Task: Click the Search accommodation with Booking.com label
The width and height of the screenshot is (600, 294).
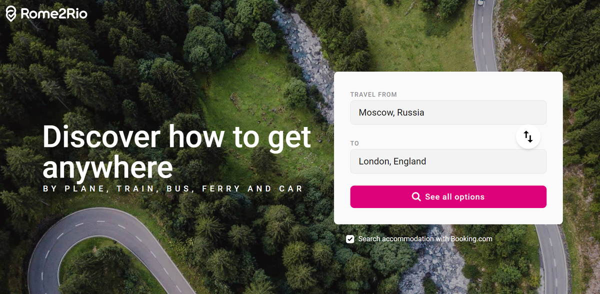Action: click(425, 239)
